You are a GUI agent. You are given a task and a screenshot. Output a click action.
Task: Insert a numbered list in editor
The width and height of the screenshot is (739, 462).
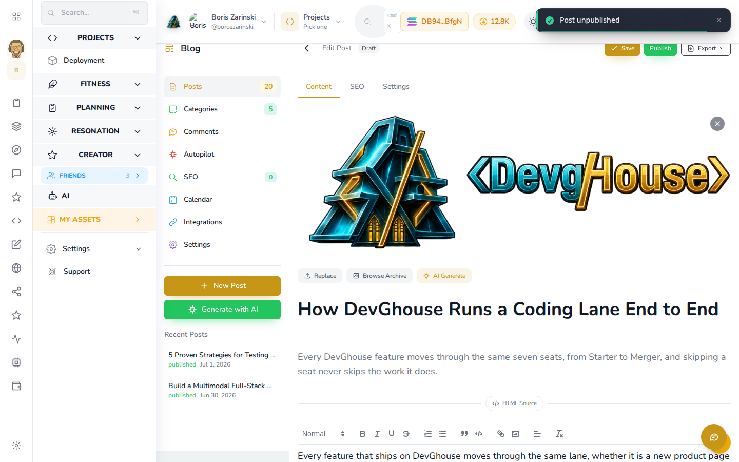(428, 434)
